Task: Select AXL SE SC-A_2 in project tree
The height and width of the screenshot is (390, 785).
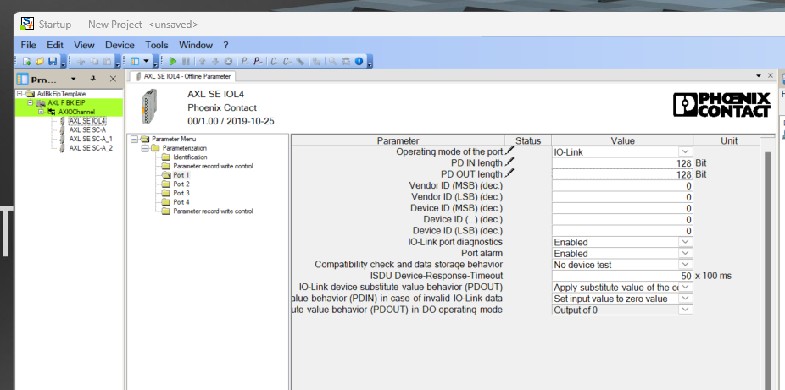Action: point(91,148)
